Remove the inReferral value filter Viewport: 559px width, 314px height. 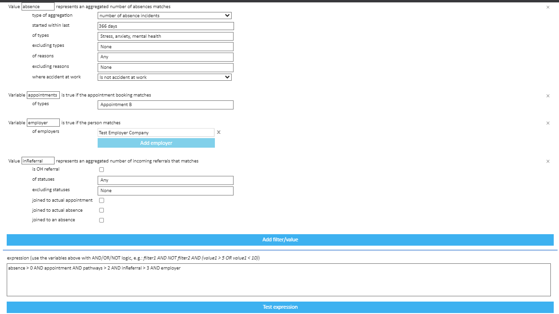(x=548, y=162)
